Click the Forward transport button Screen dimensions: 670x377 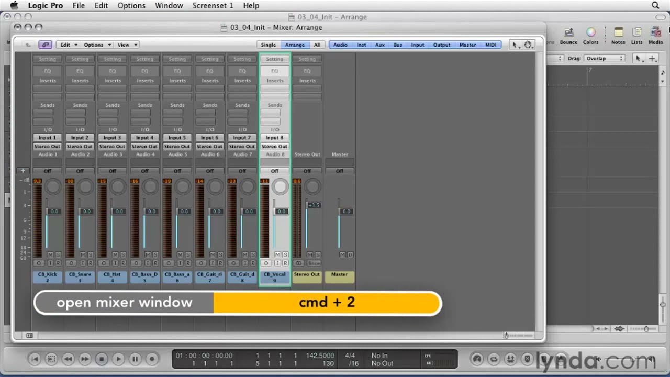(x=85, y=359)
